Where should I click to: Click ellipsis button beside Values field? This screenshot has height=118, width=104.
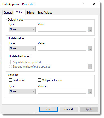[x=90, y=91]
